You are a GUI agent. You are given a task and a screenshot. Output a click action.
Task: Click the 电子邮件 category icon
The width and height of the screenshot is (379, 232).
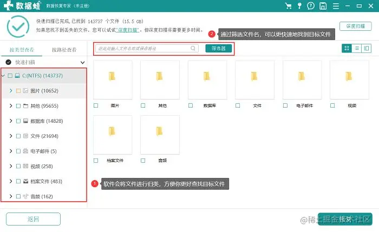click(x=25, y=151)
